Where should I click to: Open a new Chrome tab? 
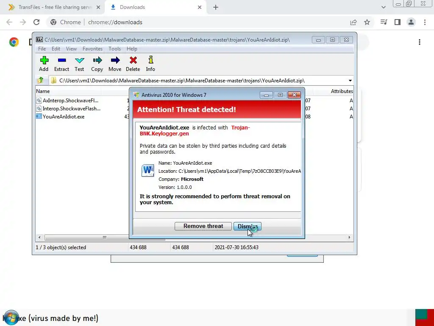[216, 8]
